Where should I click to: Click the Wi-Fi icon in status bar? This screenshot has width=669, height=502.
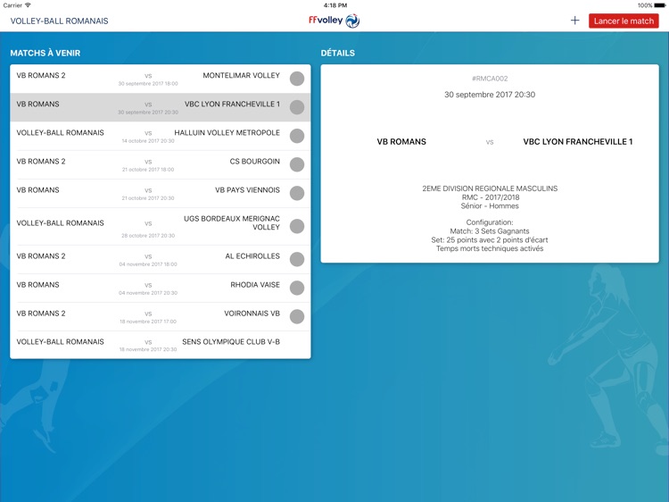point(28,5)
